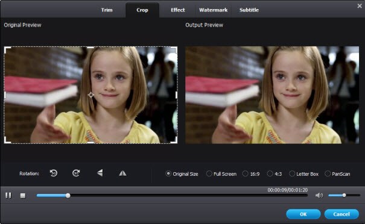This screenshot has height=224, width=365.
Task: Select Letter Box mode
Action: 304,174
